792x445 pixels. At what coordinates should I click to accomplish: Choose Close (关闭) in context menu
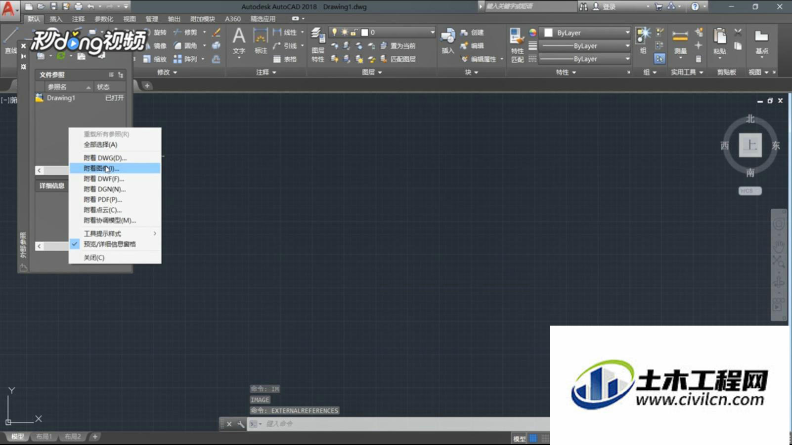click(x=115, y=258)
